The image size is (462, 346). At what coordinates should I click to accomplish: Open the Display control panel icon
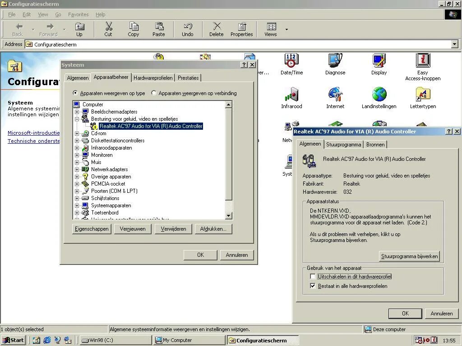379,64
